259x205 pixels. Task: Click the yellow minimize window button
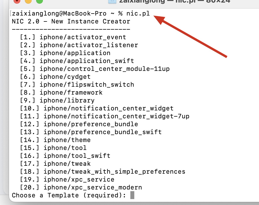[x=28, y=1]
